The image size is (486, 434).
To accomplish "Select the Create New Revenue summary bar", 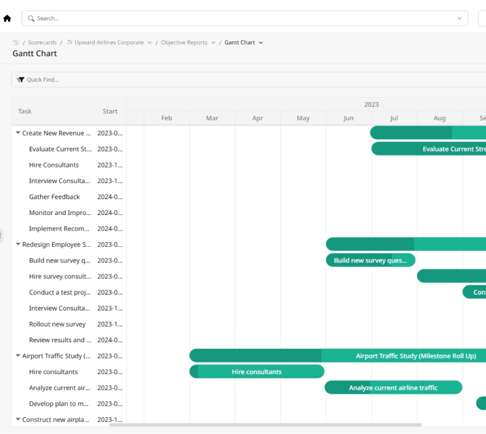I will click(x=428, y=133).
